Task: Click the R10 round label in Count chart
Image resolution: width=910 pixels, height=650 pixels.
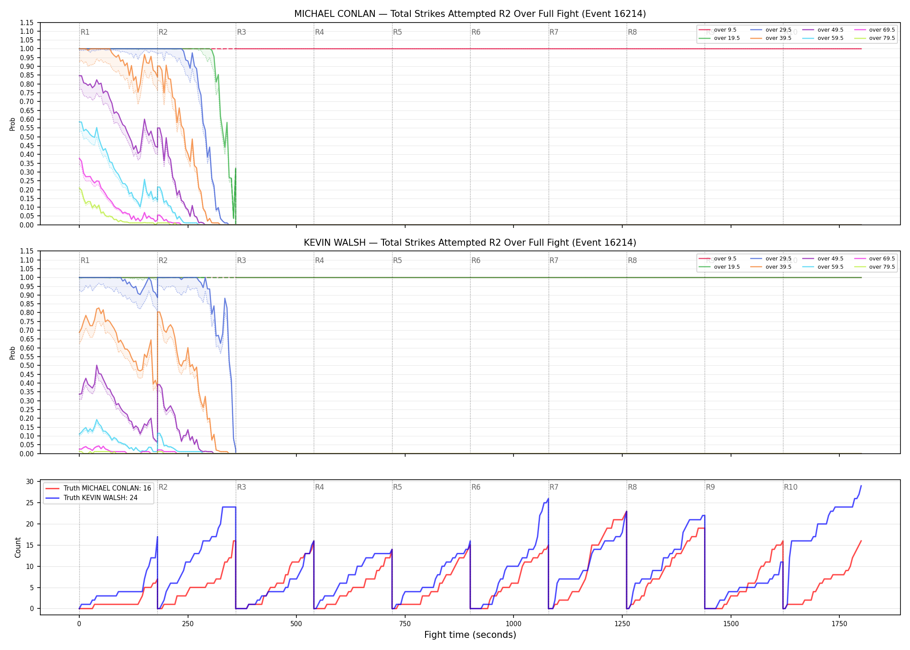Action: [x=790, y=487]
